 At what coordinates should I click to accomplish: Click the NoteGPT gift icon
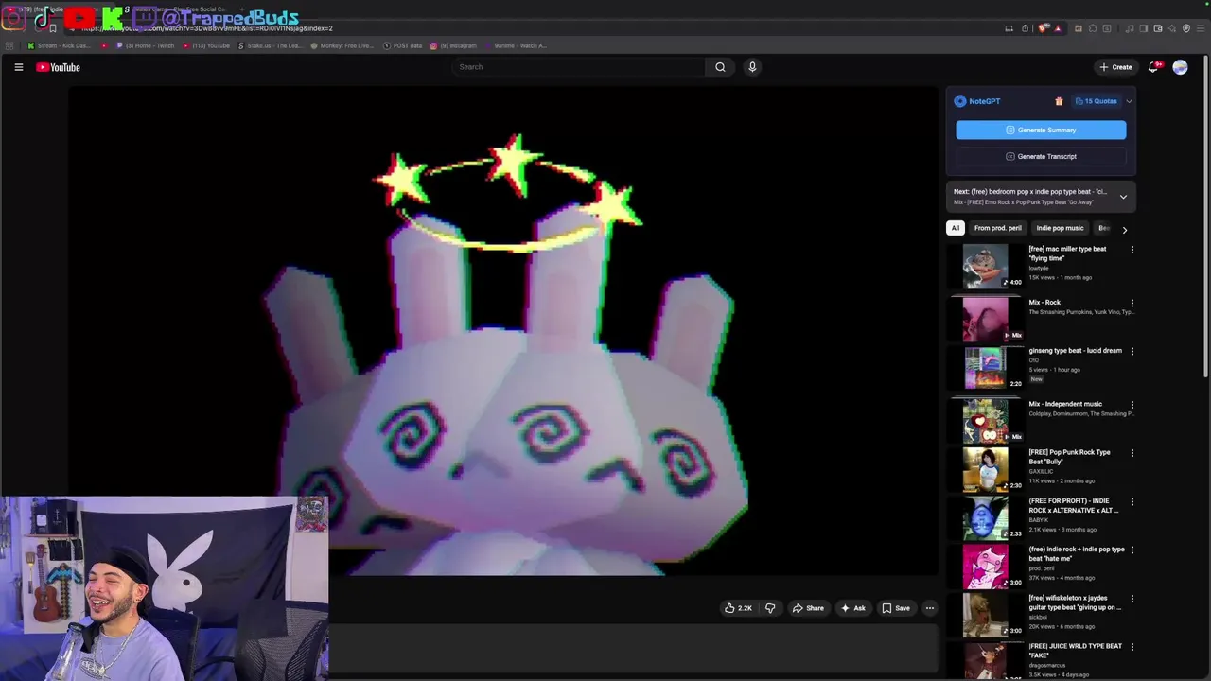1059,101
